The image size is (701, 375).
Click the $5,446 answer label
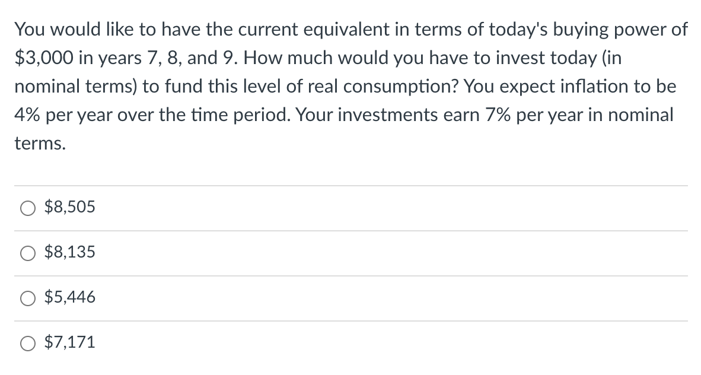69,297
